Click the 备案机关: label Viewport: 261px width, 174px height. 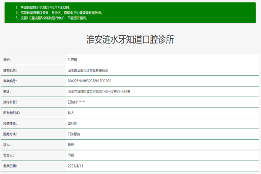click(10, 70)
